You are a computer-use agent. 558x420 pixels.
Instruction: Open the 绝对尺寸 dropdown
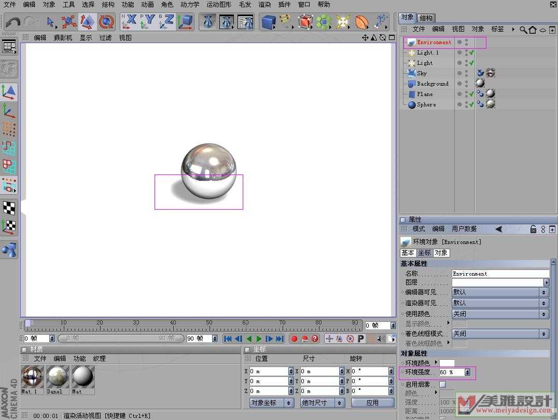click(323, 403)
